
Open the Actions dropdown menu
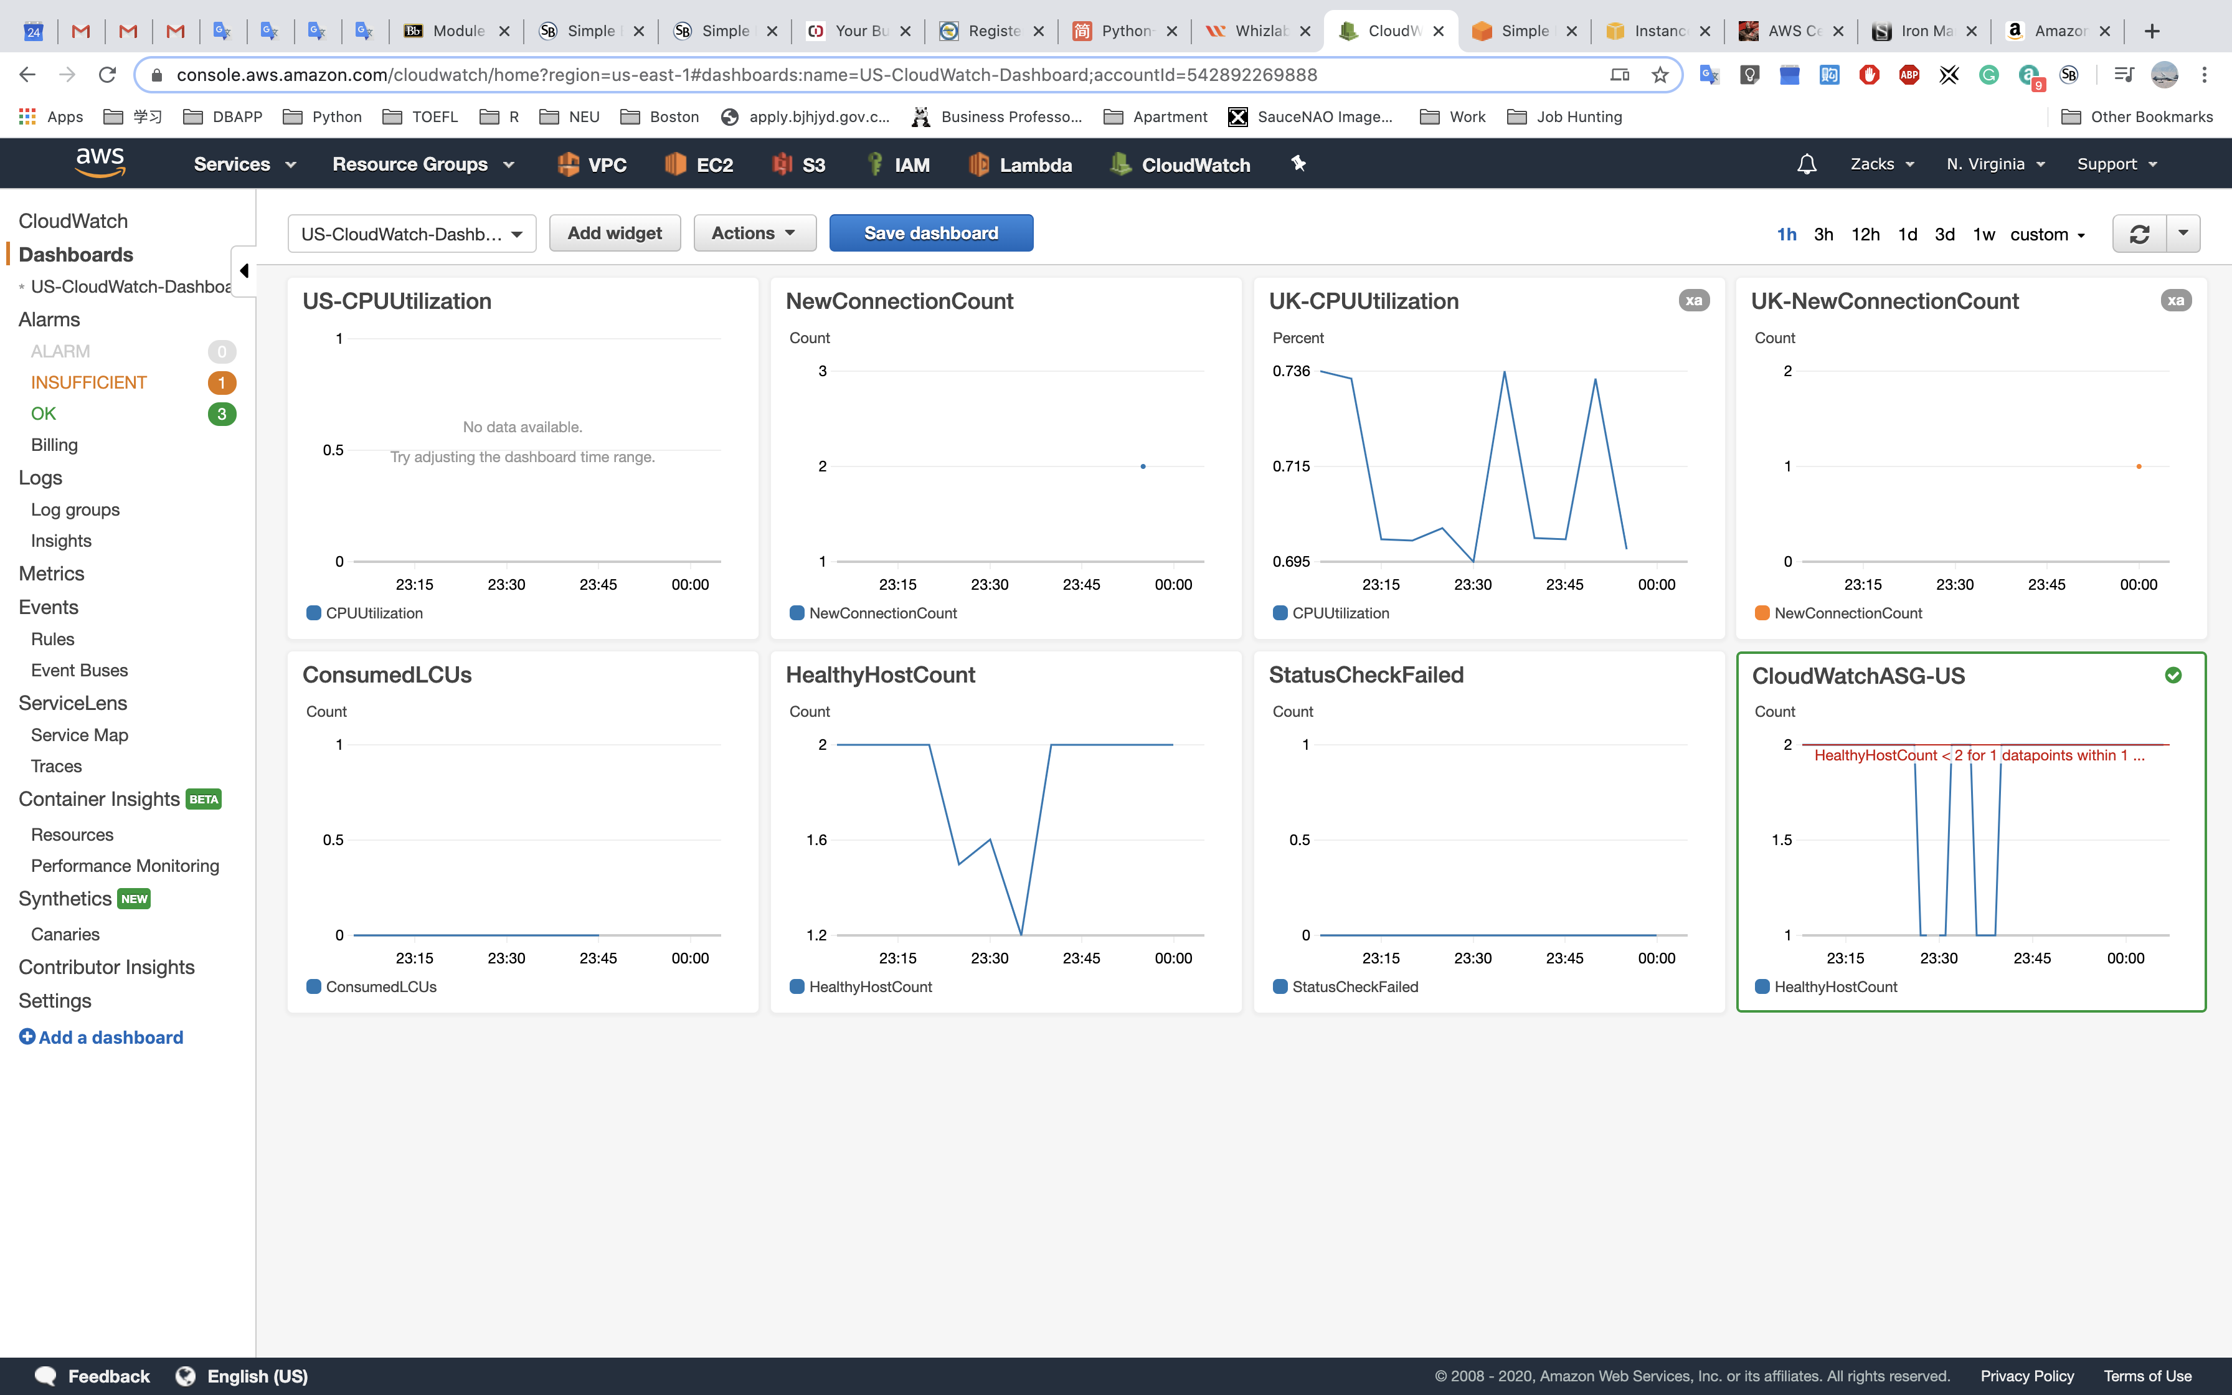point(754,234)
